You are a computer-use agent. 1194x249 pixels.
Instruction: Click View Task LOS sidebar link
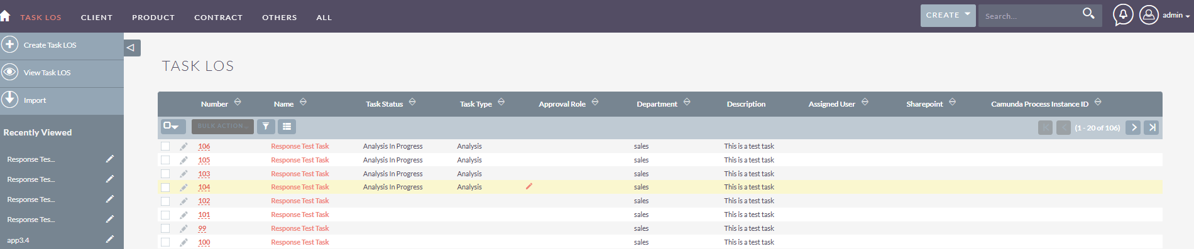coord(47,73)
